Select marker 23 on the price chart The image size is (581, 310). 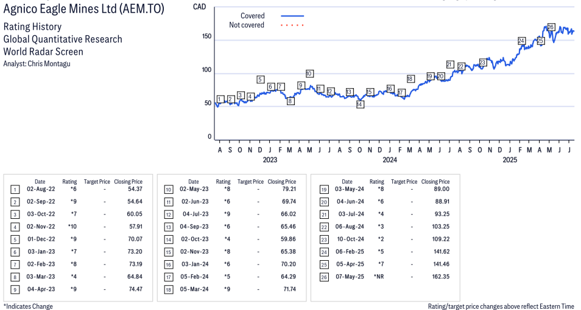[482, 63]
